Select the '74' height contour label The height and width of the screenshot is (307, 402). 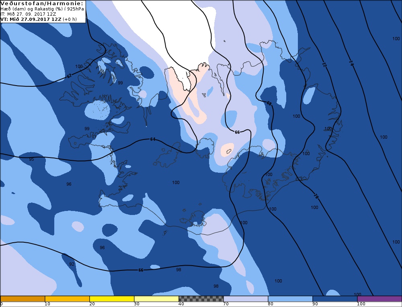[x=351, y=63]
